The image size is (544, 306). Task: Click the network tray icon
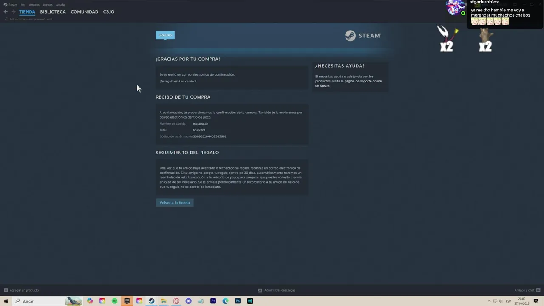click(495, 301)
